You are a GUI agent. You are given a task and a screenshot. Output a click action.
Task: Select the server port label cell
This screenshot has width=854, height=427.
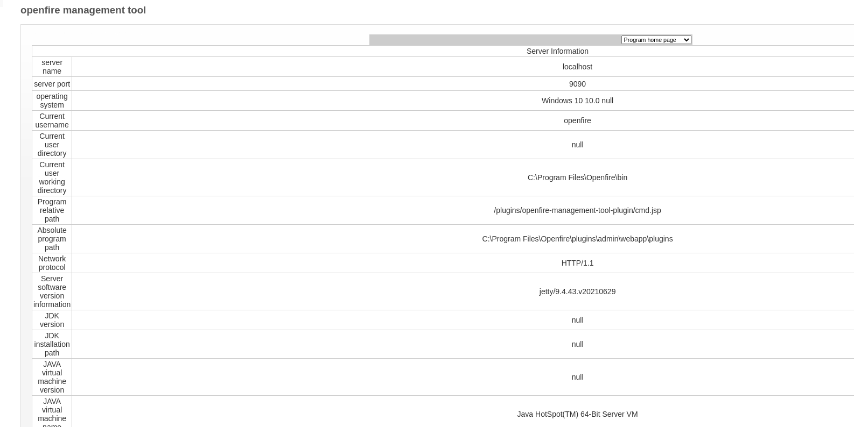(52, 84)
